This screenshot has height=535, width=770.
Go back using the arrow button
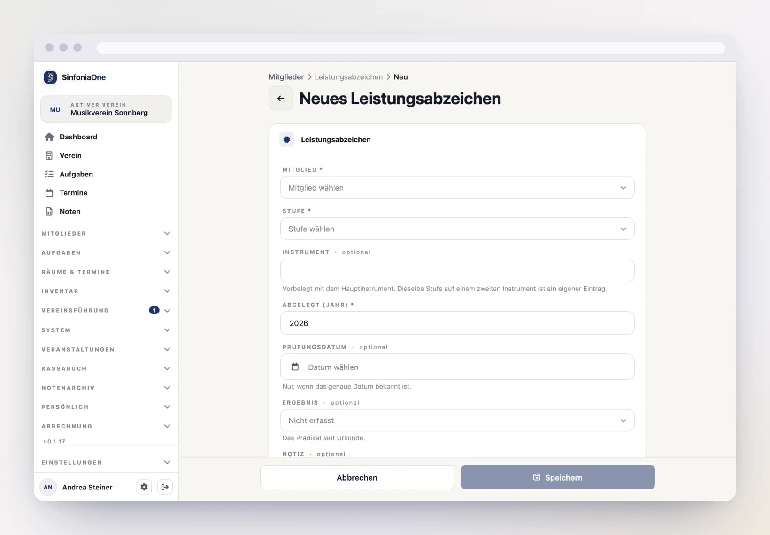pos(281,99)
